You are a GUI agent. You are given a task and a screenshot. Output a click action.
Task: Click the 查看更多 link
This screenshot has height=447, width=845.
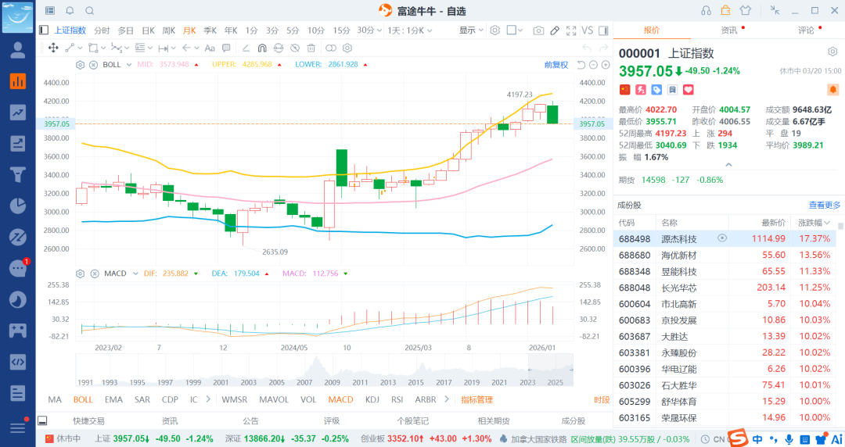click(824, 206)
